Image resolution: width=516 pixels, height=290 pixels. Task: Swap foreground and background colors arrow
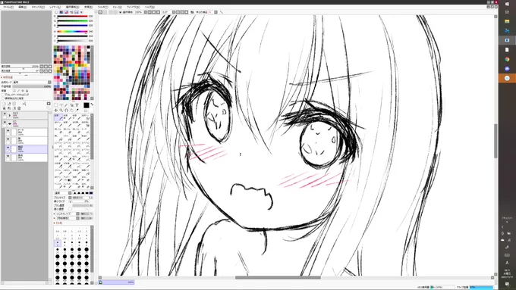click(92, 104)
